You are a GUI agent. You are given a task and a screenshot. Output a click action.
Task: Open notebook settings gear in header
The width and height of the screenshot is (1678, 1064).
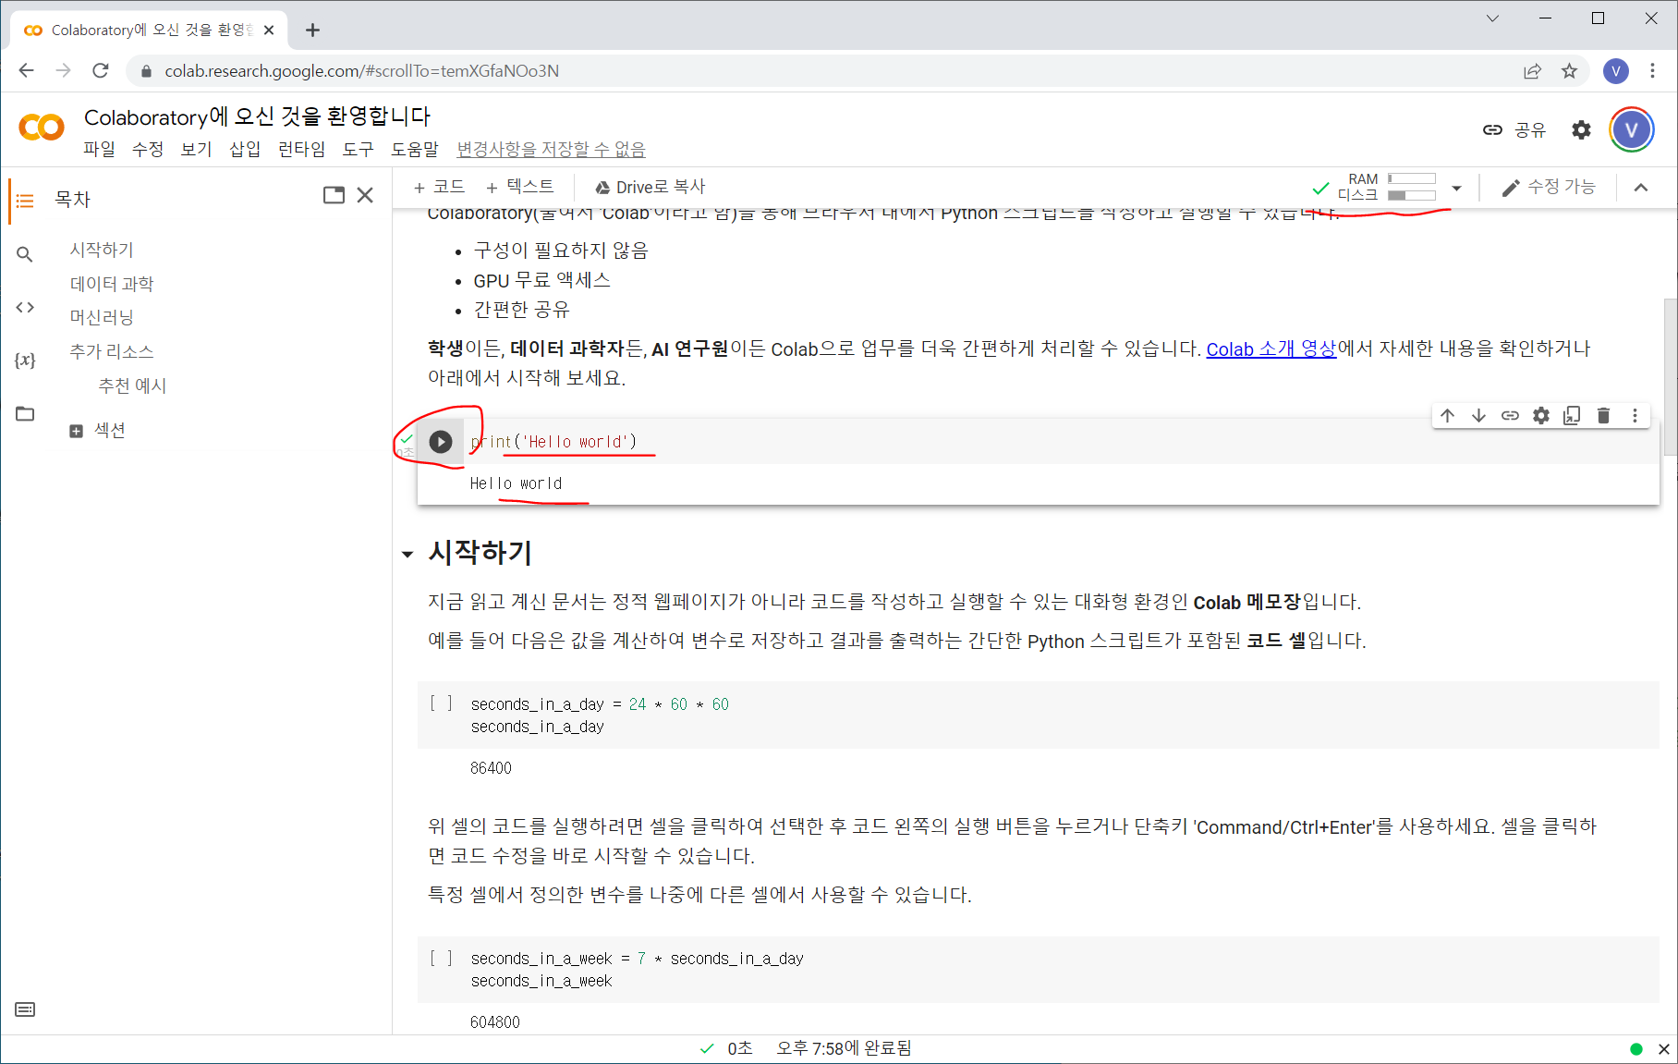(1581, 130)
